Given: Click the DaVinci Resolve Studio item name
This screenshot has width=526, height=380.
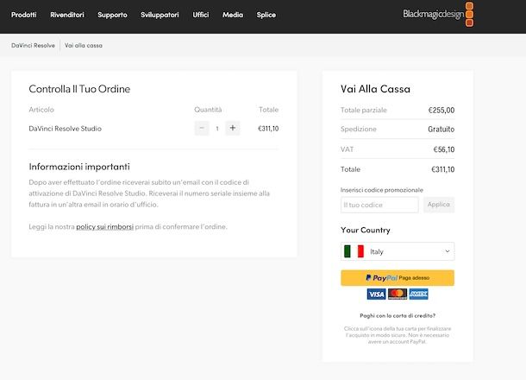Looking at the screenshot, I should pyautogui.click(x=65, y=129).
